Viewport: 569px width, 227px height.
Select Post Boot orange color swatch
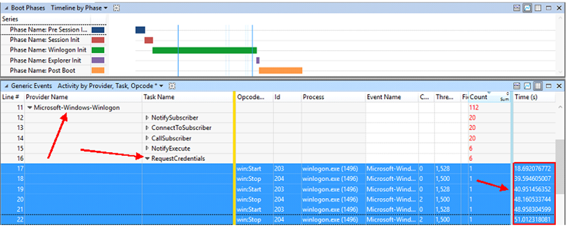(x=98, y=71)
